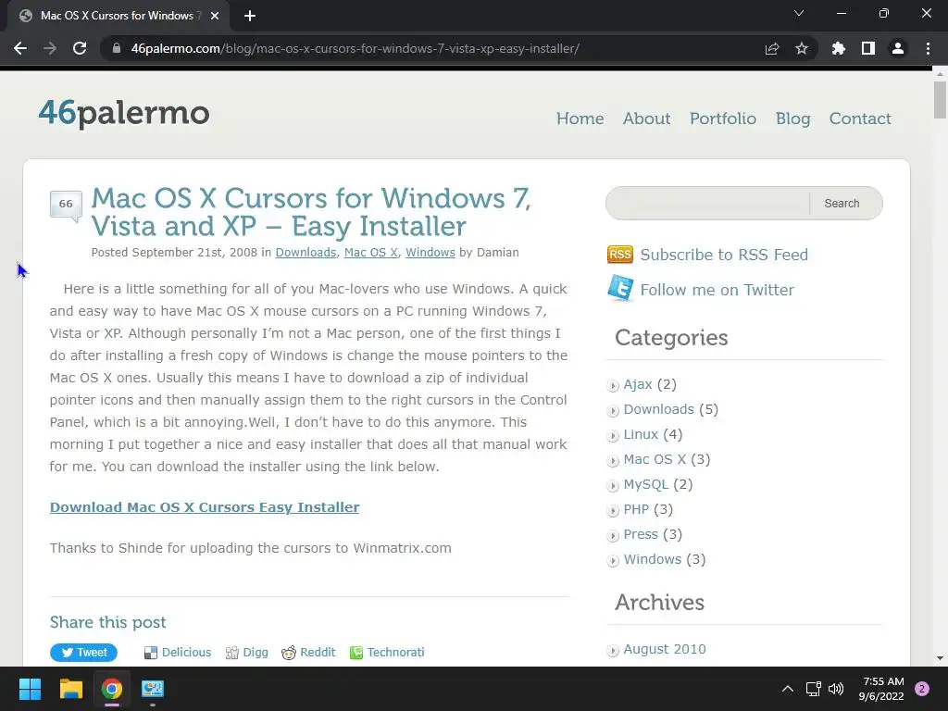
Task: Toggle Chrome side panel
Action: (867, 48)
